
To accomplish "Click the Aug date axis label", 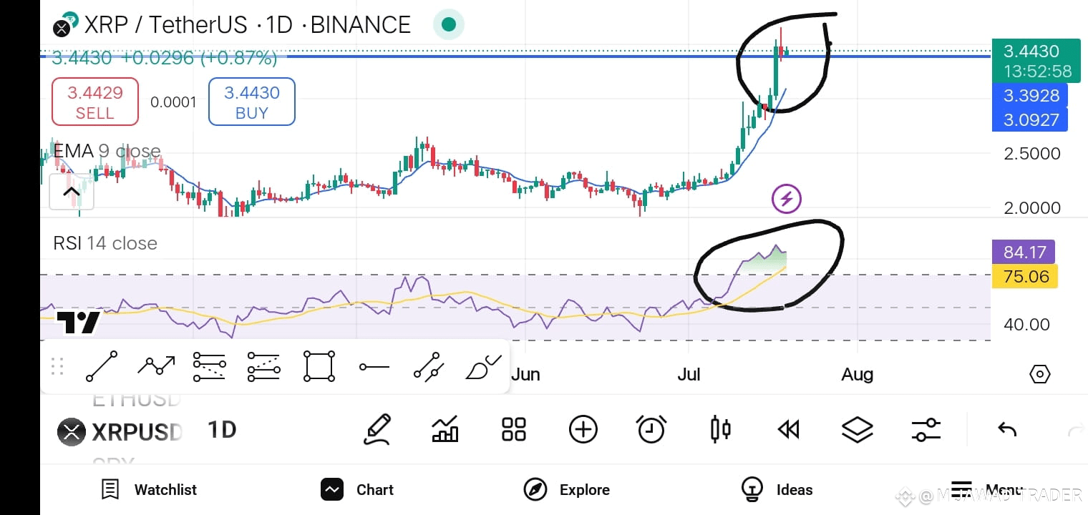I will point(857,374).
